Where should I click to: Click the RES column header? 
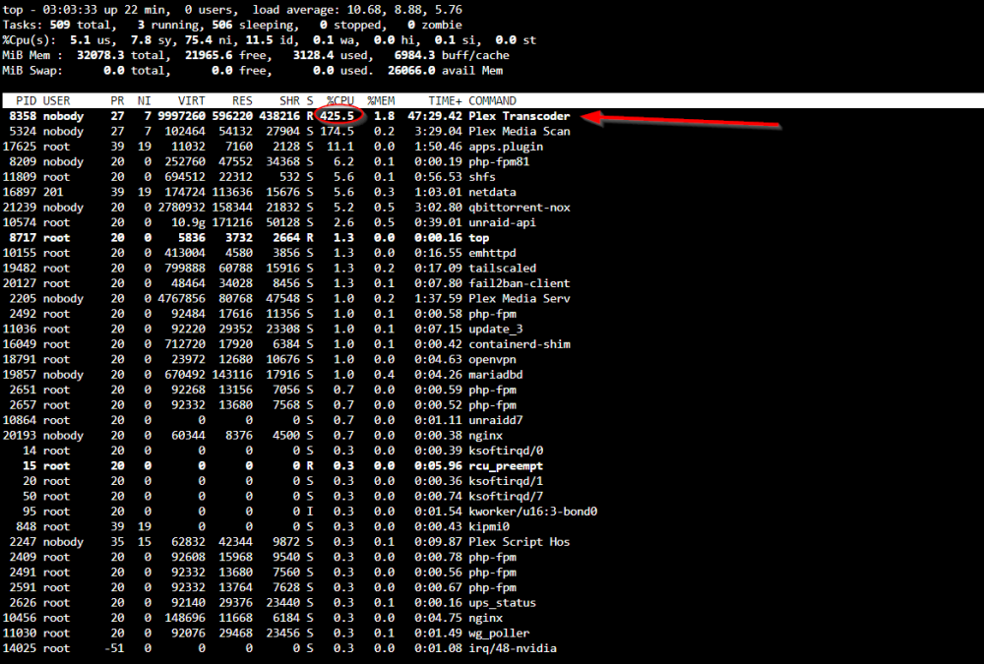pos(242,101)
